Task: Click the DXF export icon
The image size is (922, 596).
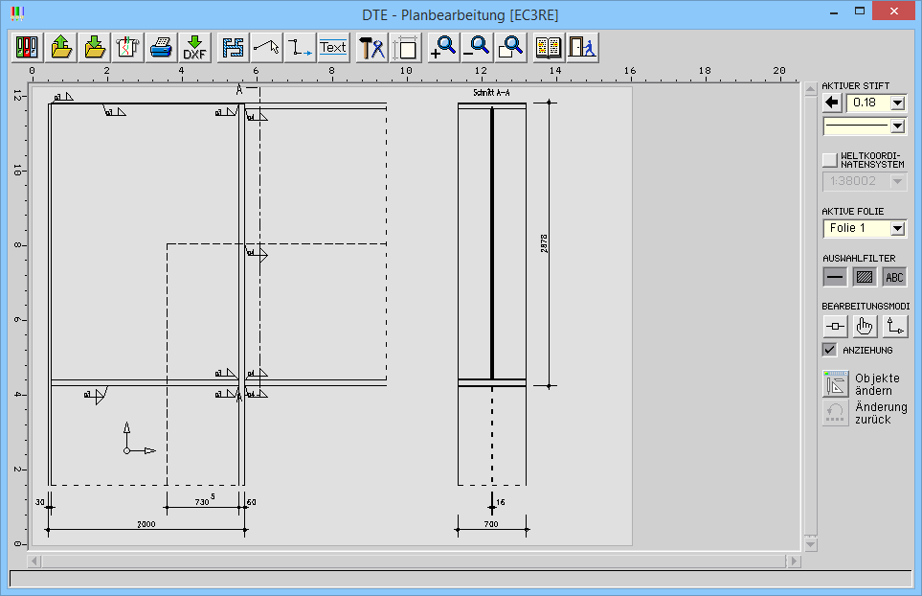Action: 195,47
